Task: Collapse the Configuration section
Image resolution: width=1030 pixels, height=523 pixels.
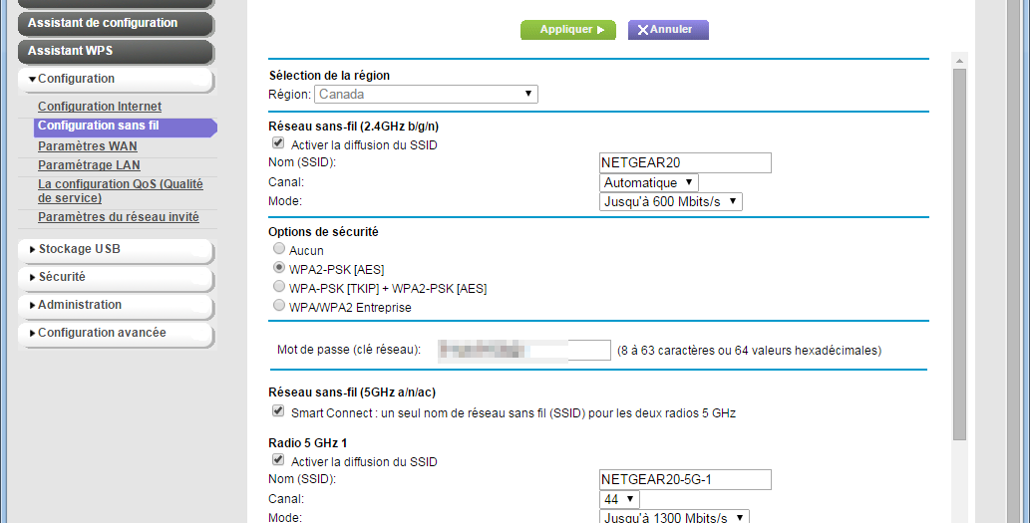Action: point(115,80)
